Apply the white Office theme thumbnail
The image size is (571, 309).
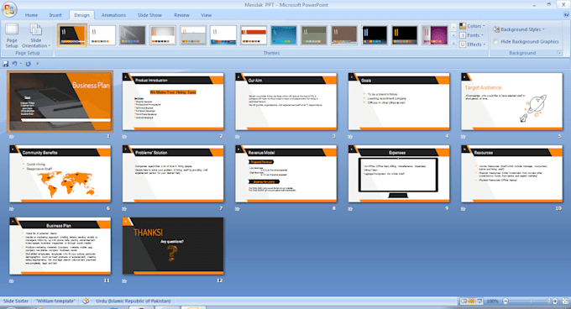(x=102, y=35)
